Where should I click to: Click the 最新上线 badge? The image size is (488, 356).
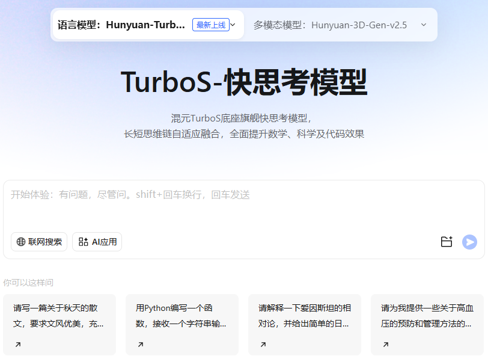pyautogui.click(x=211, y=25)
